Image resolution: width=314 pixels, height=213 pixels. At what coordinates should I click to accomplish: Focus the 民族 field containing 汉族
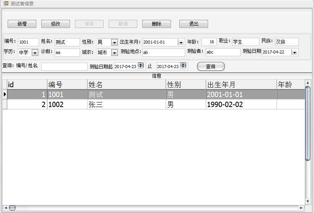287,42
